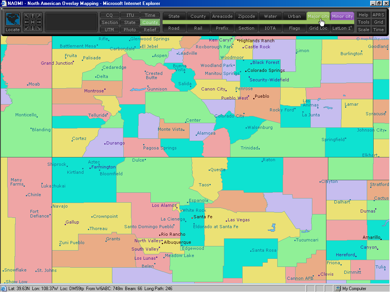Click the H home button in the pan pad
The height and width of the screenshot is (292, 390).
pos(33,22)
